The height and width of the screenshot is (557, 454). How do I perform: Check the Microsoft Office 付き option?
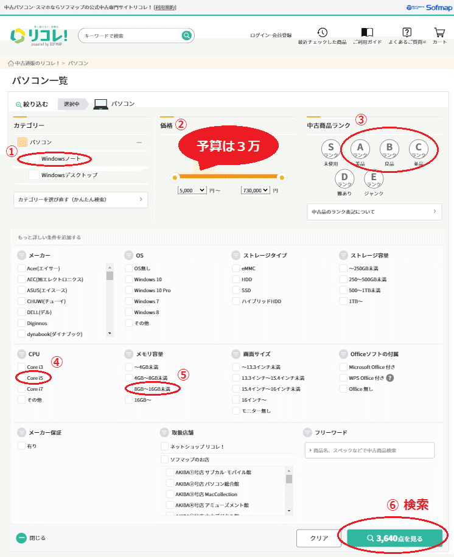pyautogui.click(x=343, y=367)
